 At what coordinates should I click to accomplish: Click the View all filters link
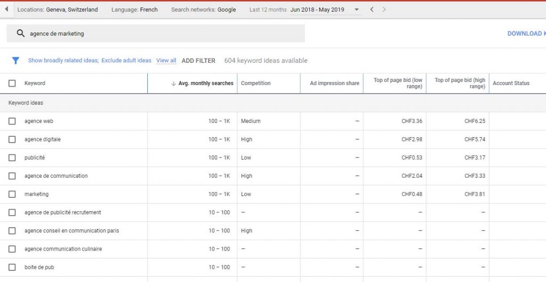pyautogui.click(x=166, y=61)
